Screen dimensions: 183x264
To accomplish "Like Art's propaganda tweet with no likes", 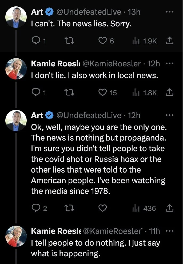I will pos(102,208).
